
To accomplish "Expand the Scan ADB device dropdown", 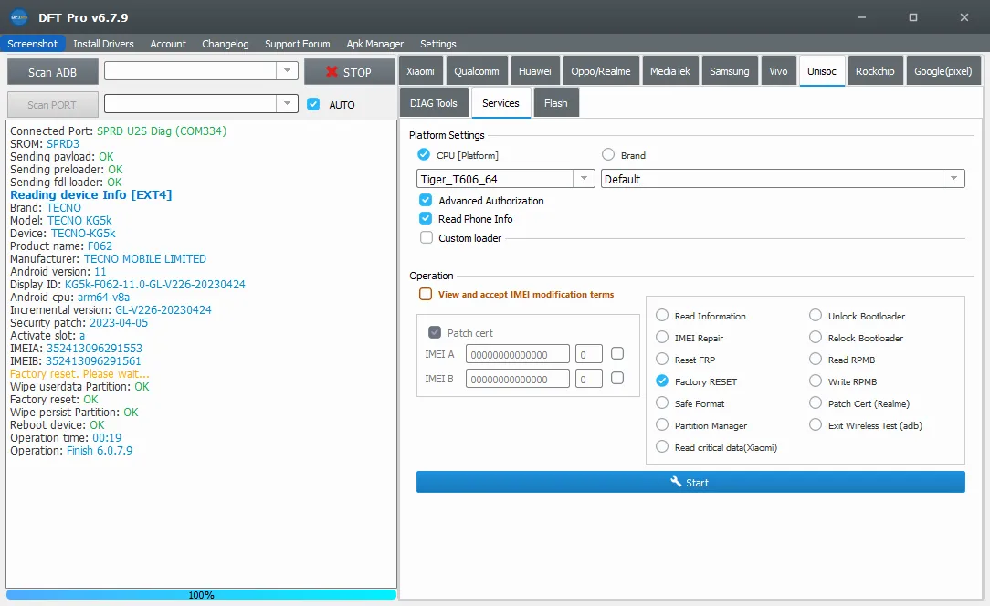I will [x=287, y=71].
